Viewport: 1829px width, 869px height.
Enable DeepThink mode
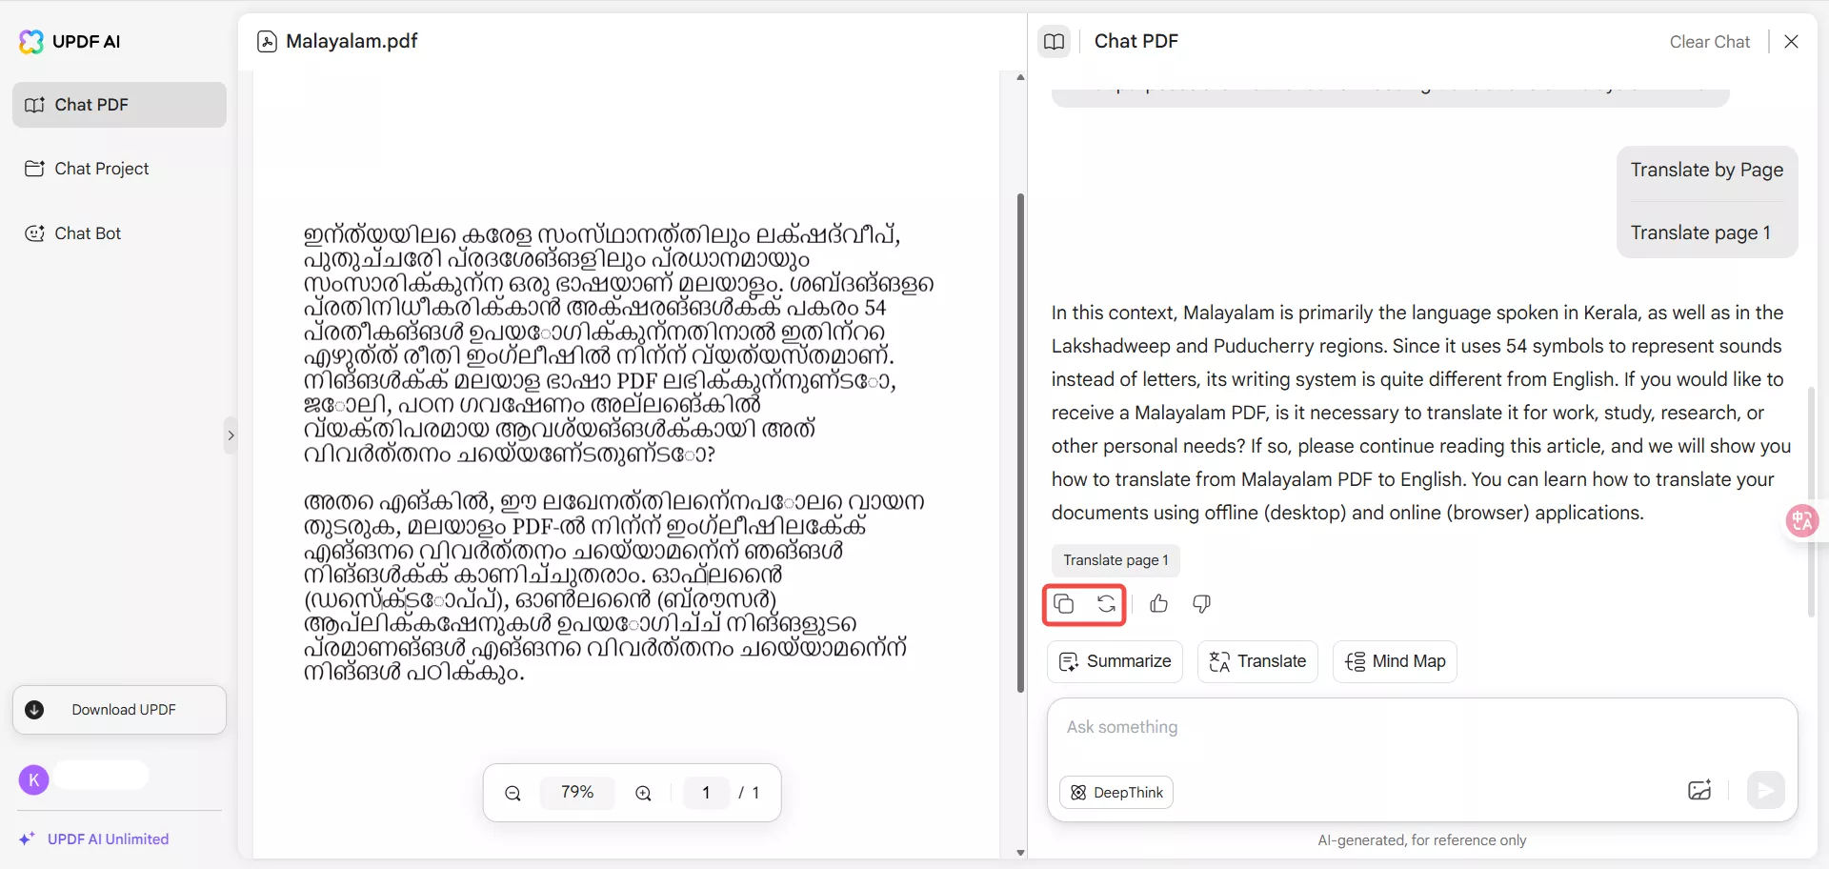pos(1116,792)
